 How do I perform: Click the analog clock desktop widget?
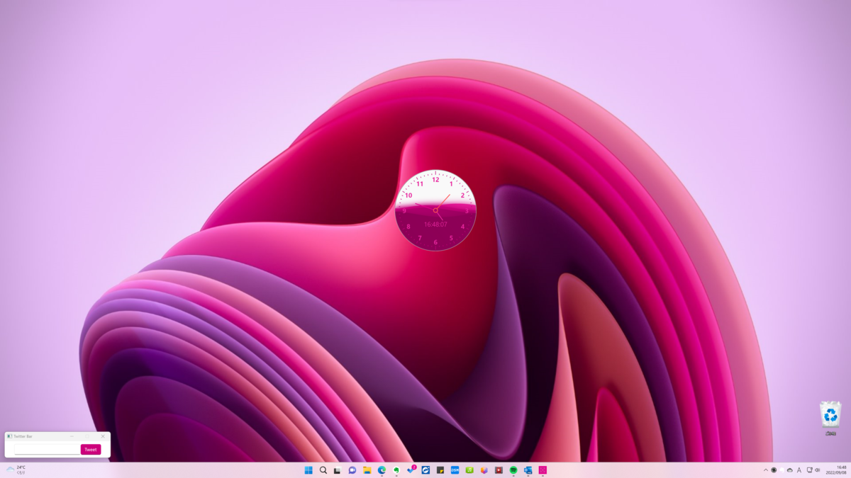(435, 210)
